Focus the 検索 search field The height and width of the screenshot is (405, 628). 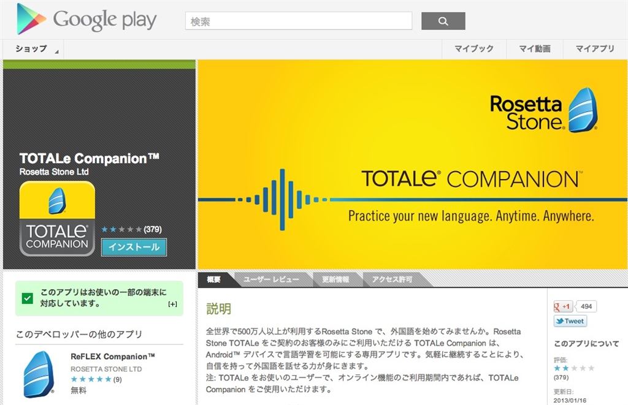pos(299,21)
